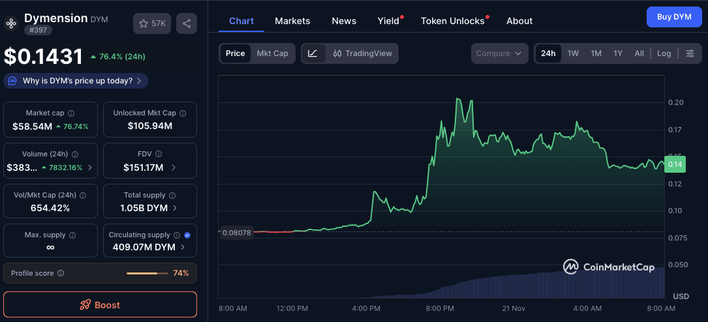Click the 0.14 current price marker

pyautogui.click(x=675, y=164)
